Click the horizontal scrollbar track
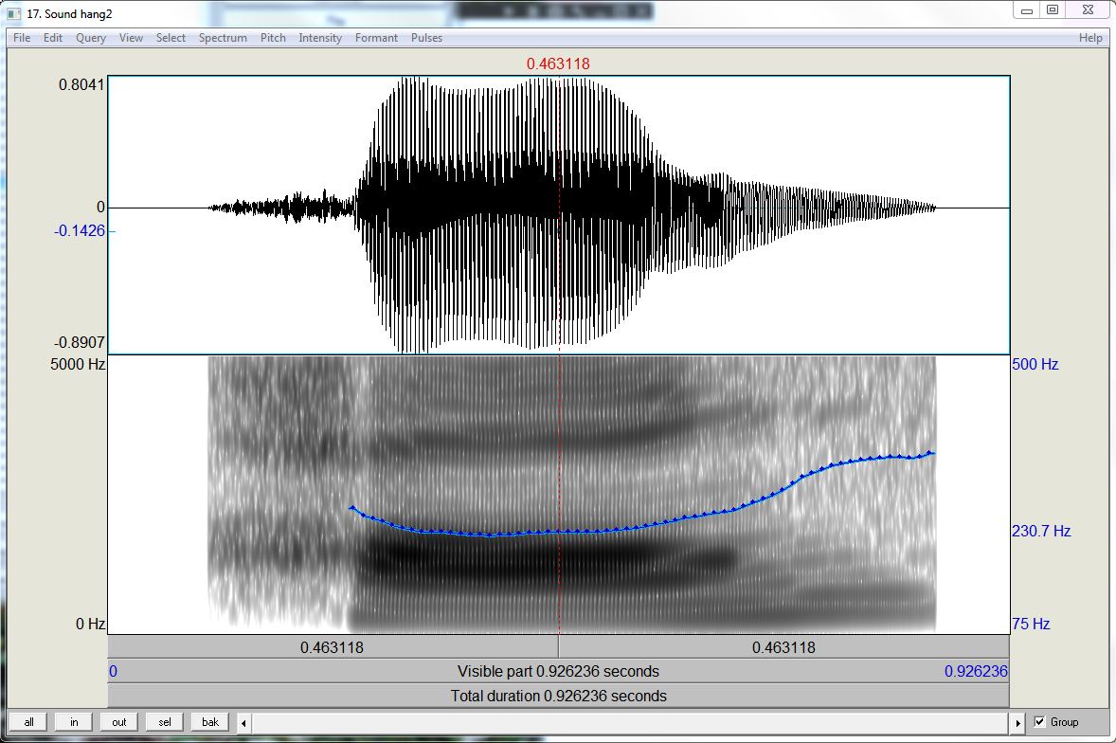 click(x=631, y=723)
